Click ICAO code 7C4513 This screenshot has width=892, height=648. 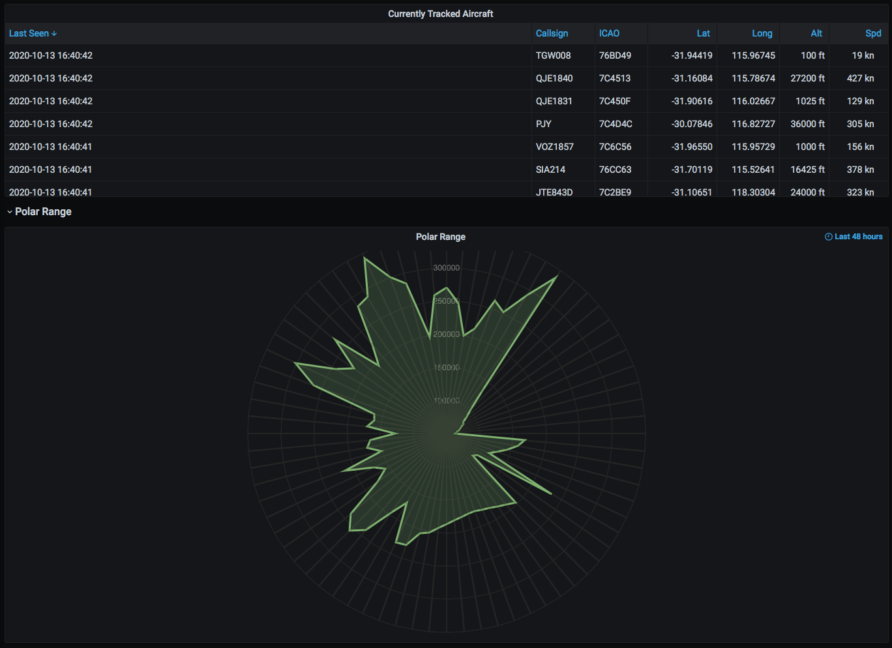615,78
